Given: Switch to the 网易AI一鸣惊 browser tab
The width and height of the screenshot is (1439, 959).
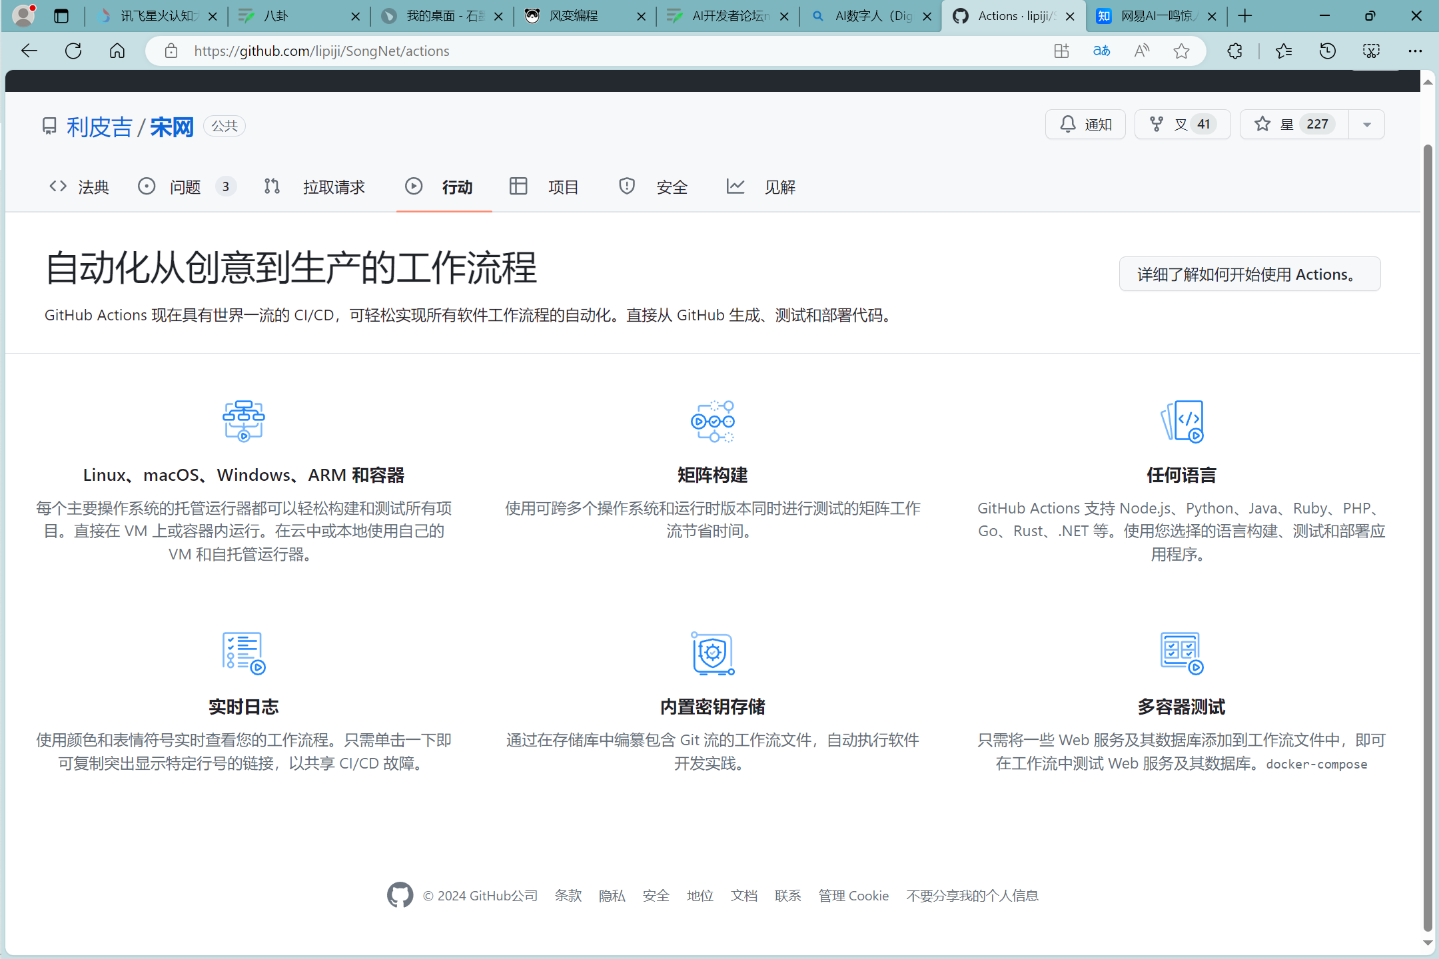Looking at the screenshot, I should click(1157, 16).
